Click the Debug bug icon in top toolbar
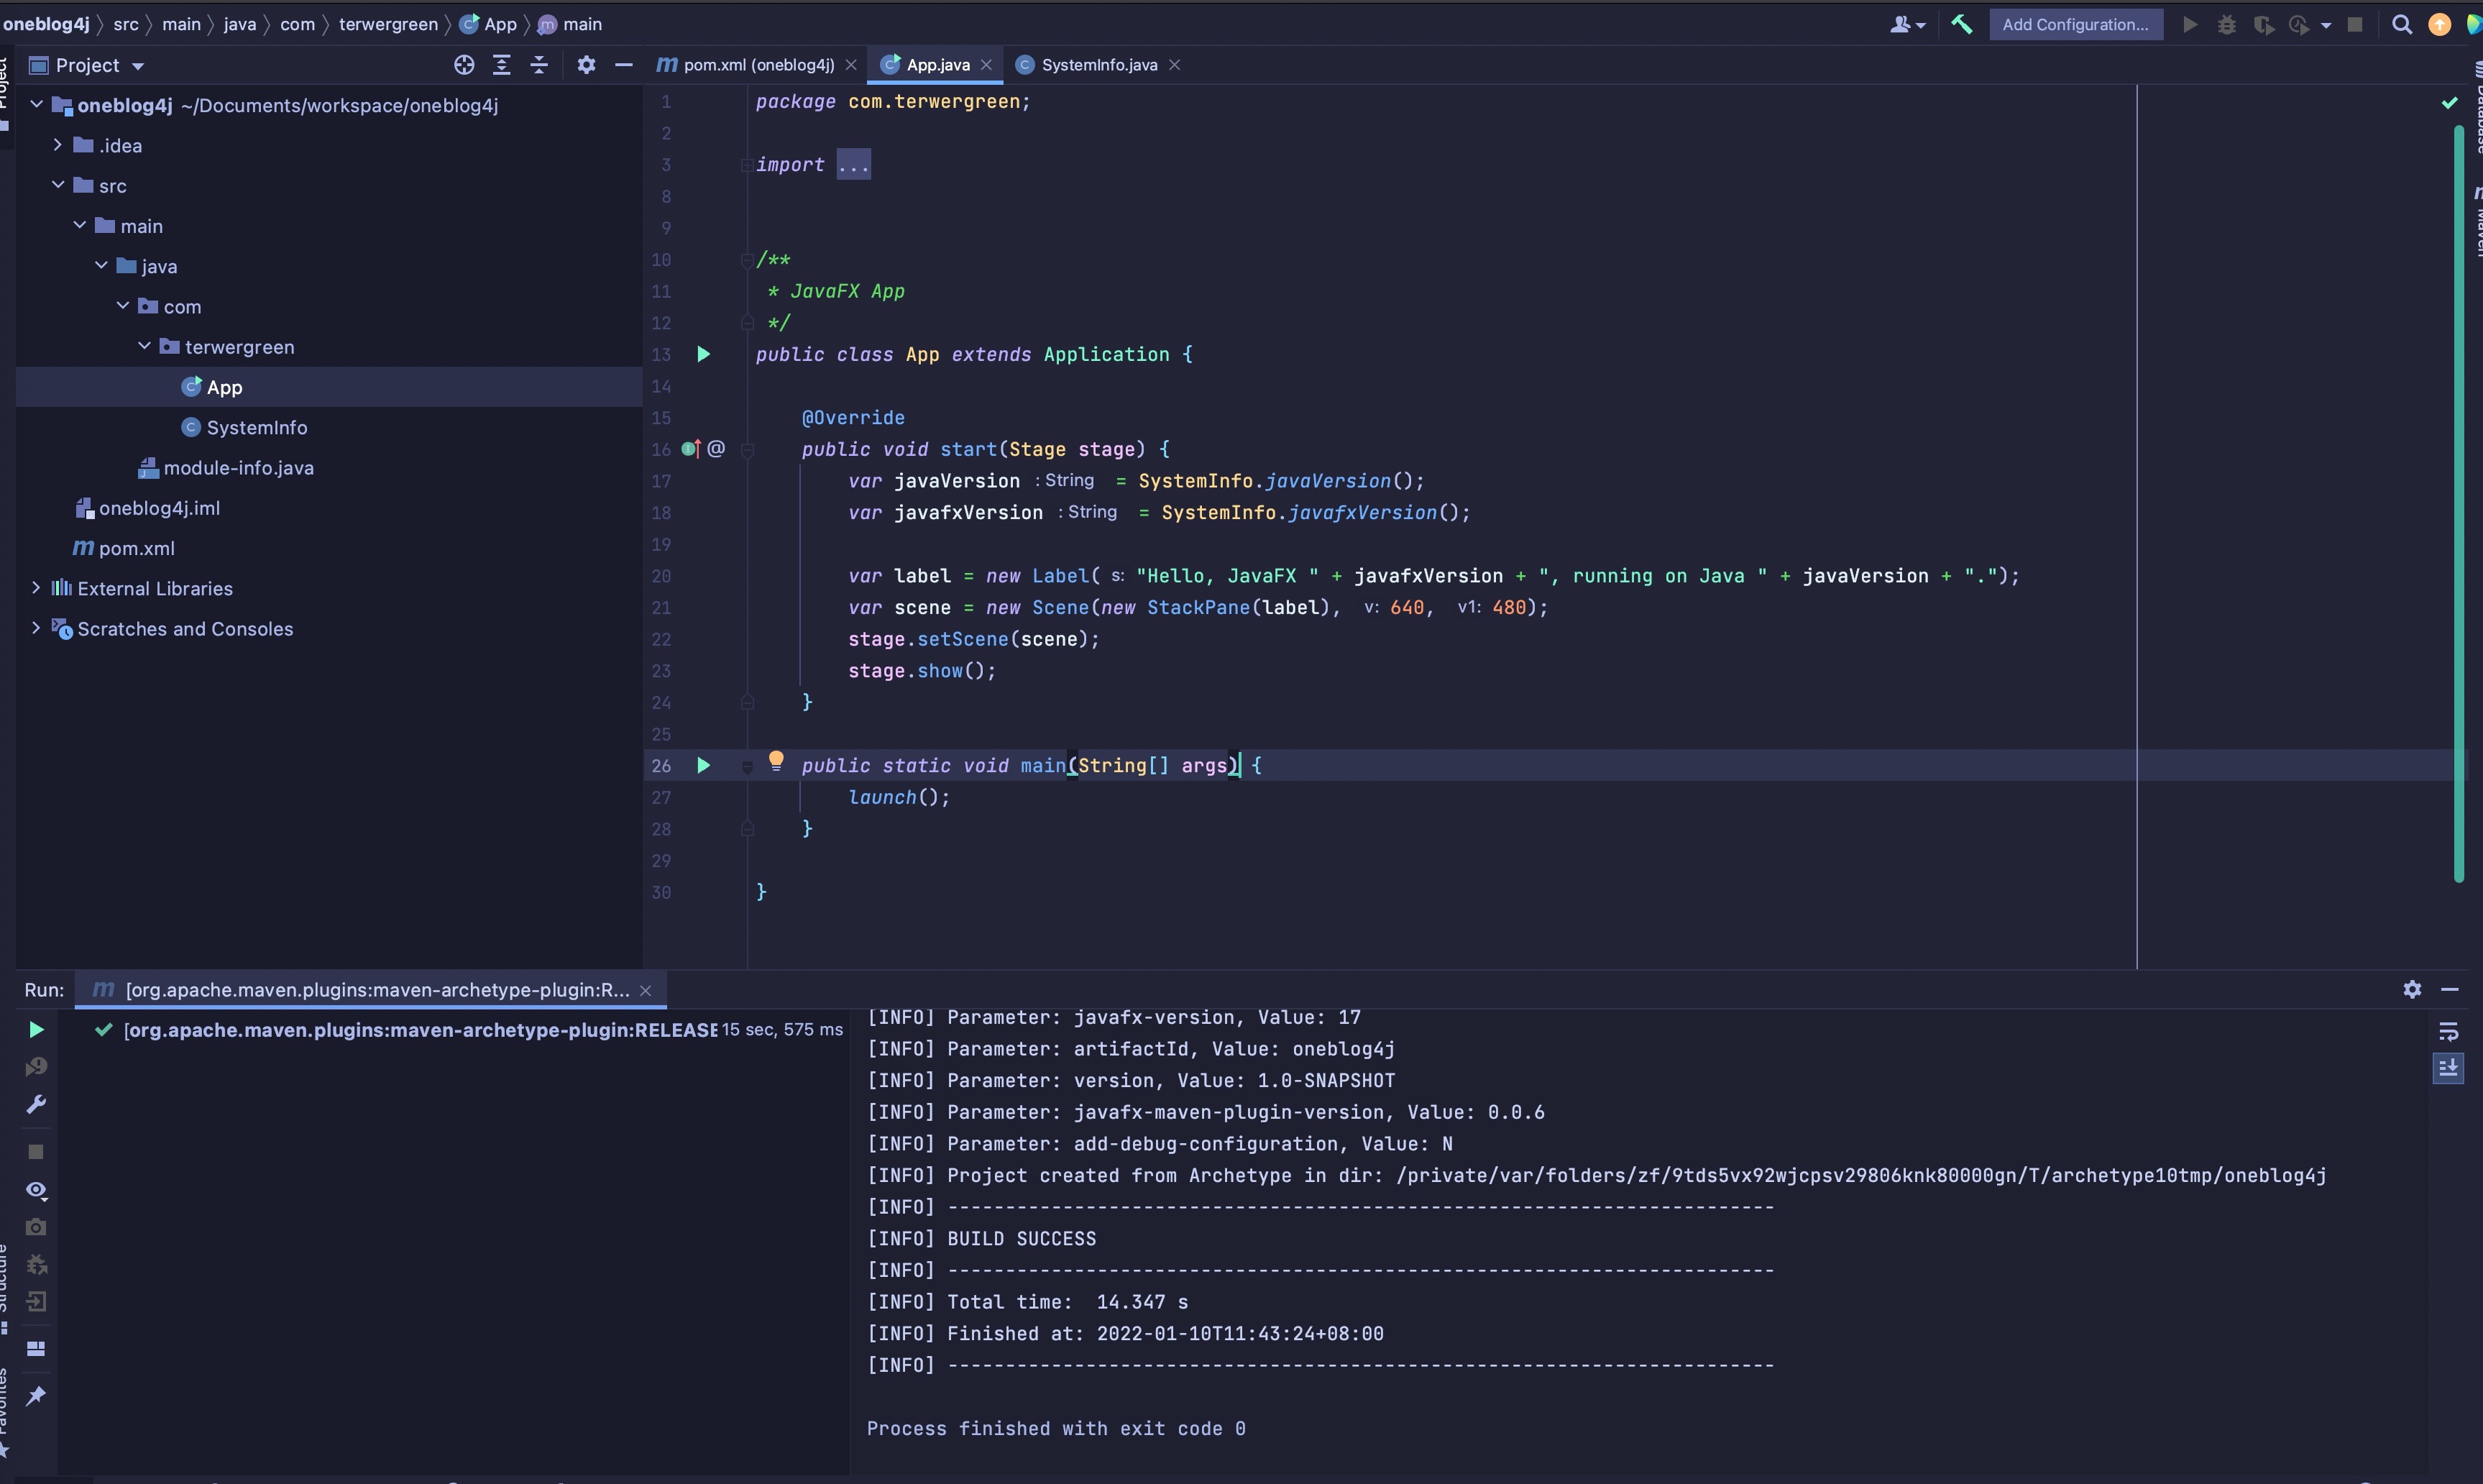Screen dimensions: 2483x1484 pos(2227,24)
